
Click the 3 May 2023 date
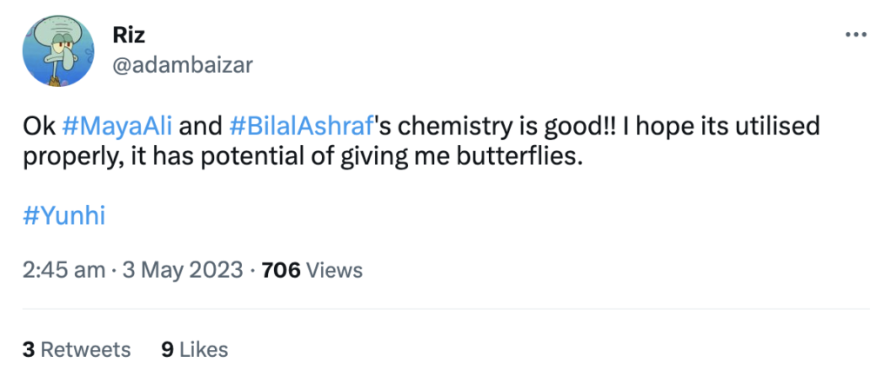[183, 270]
